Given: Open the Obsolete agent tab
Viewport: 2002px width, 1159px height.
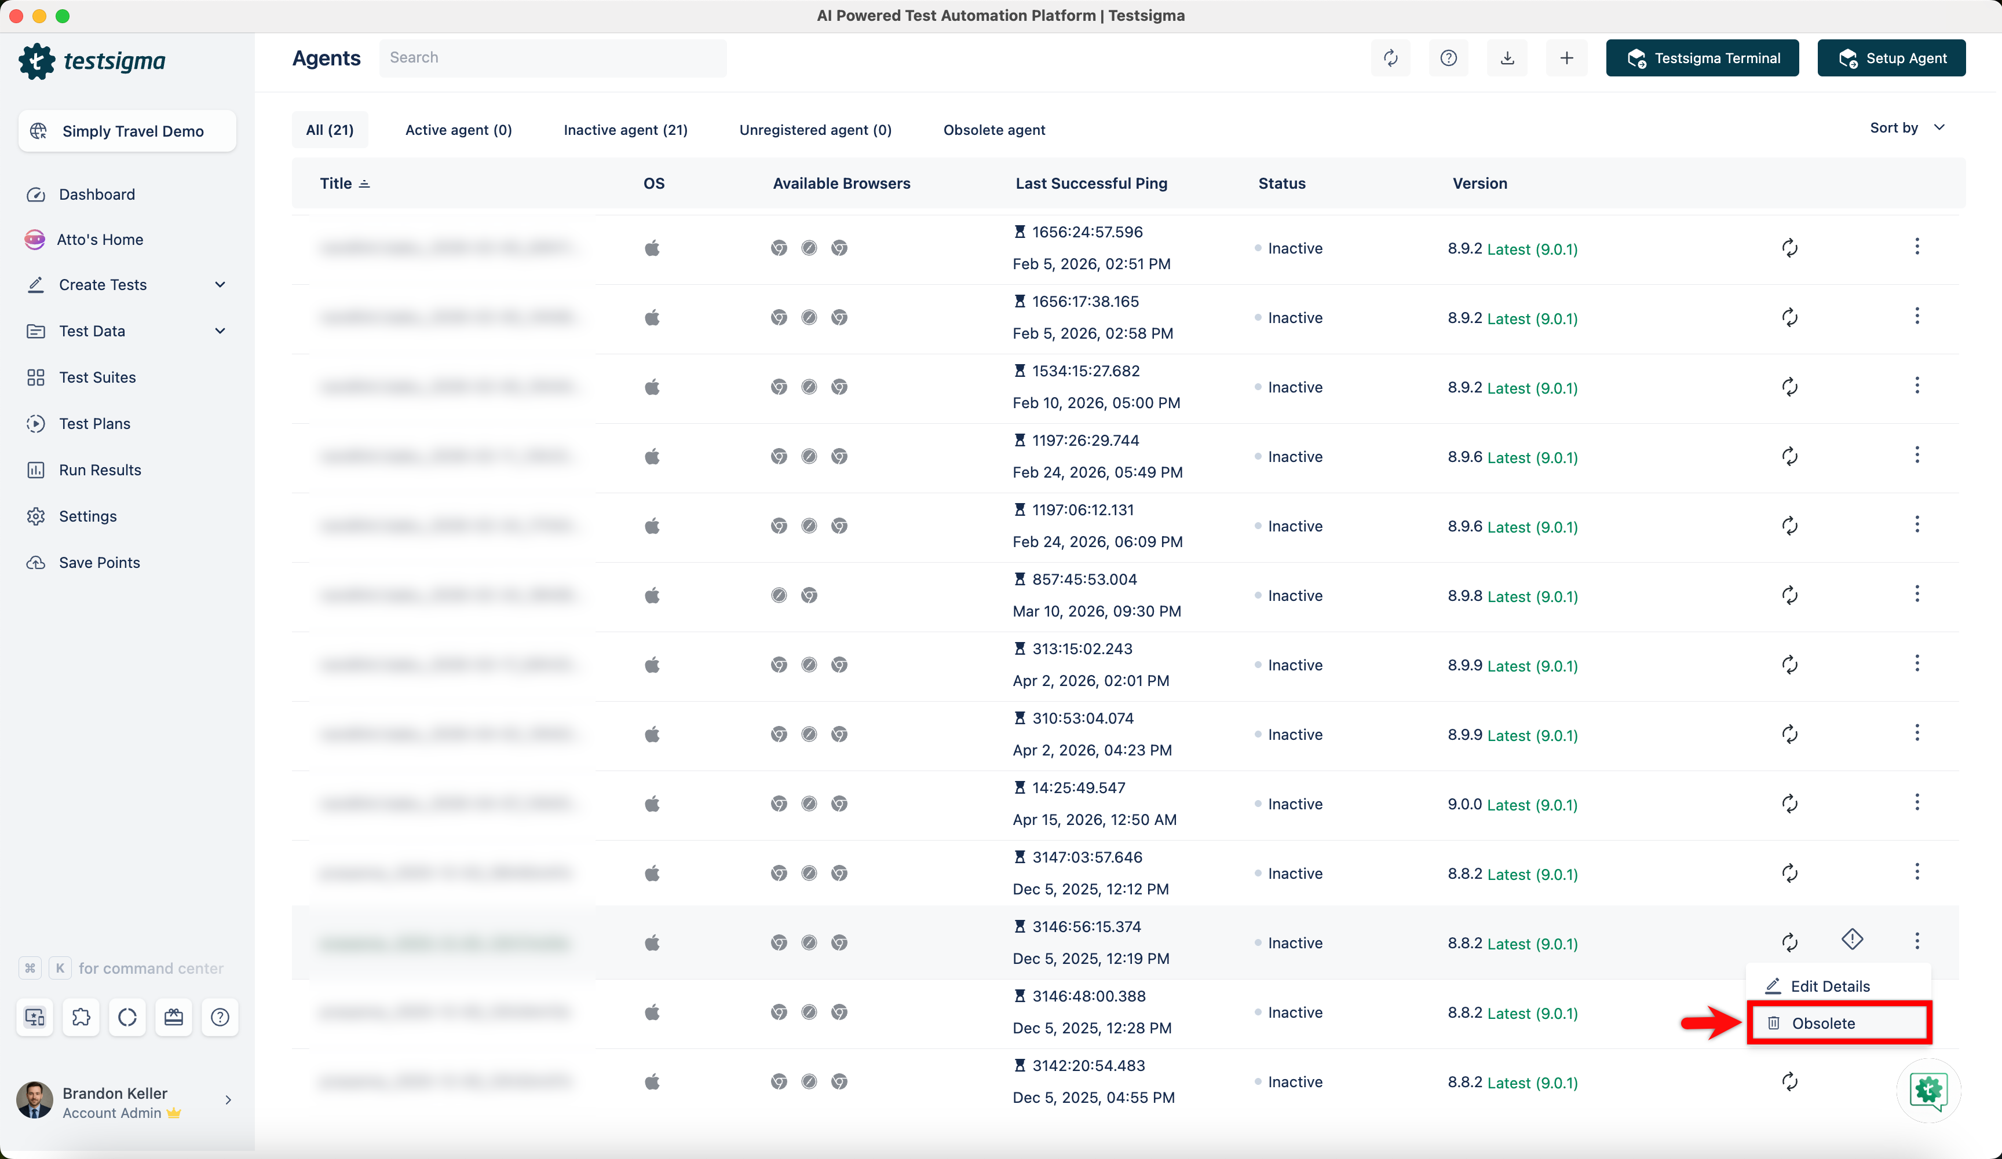Looking at the screenshot, I should 994,130.
